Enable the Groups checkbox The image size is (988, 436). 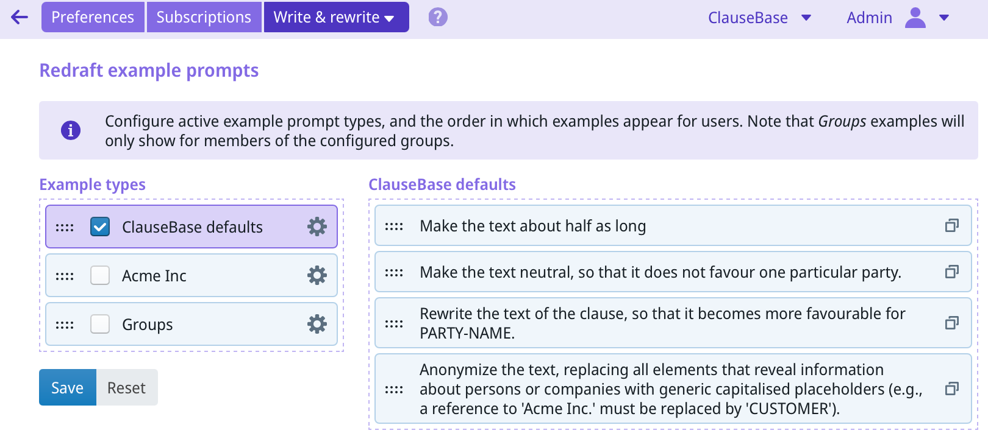point(100,324)
